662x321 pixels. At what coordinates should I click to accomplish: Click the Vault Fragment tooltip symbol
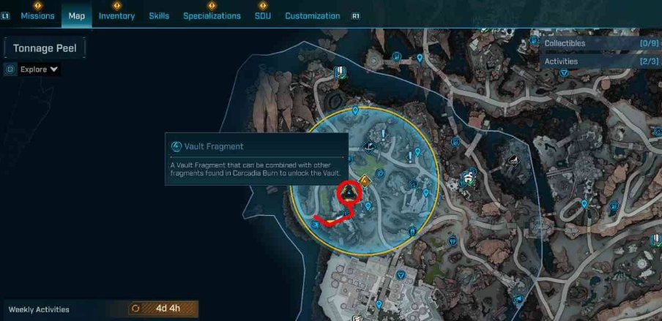[176, 147]
